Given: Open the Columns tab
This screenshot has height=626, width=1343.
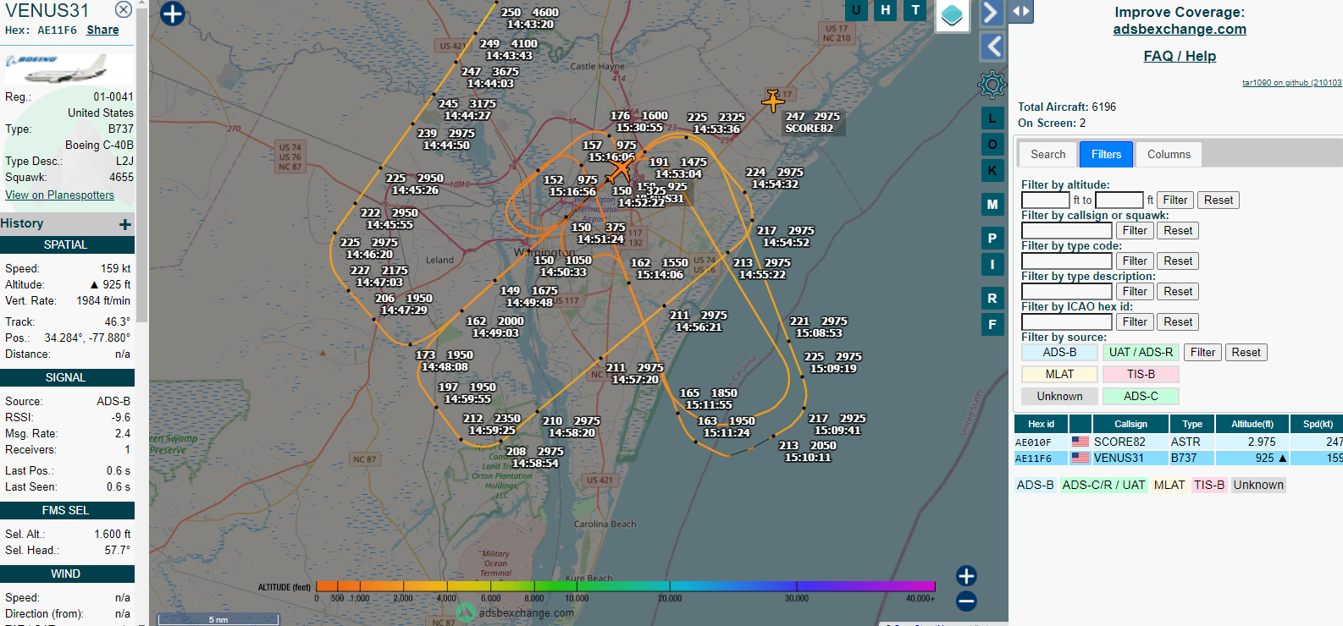Looking at the screenshot, I should [x=1169, y=154].
